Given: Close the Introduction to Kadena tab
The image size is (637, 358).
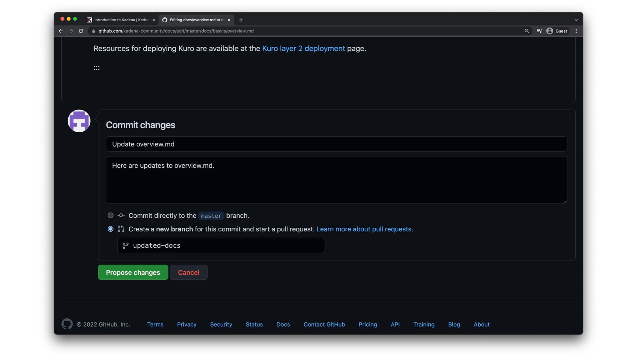Looking at the screenshot, I should click(154, 20).
